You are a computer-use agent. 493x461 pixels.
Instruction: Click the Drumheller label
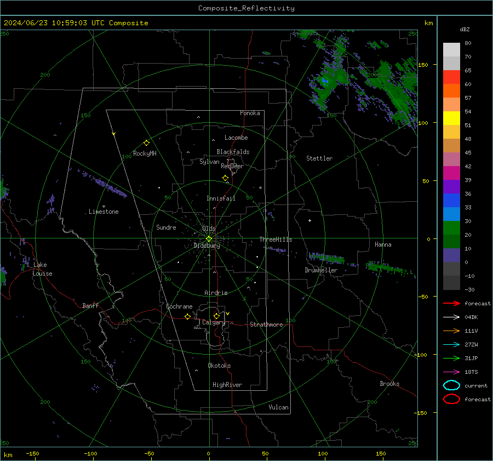pos(321,270)
